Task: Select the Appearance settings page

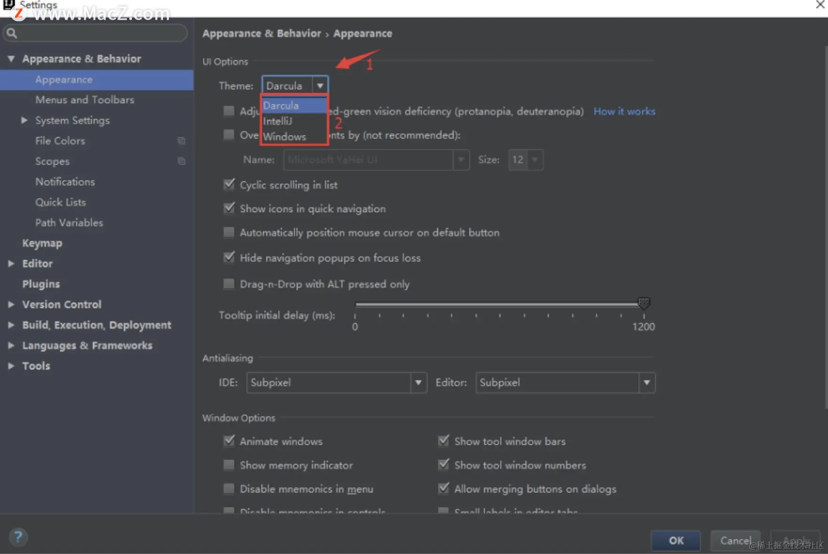Action: tap(97, 79)
